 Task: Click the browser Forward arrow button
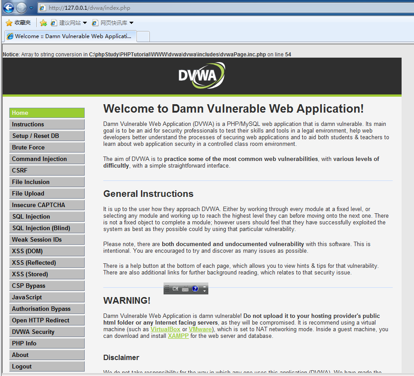tap(21, 8)
